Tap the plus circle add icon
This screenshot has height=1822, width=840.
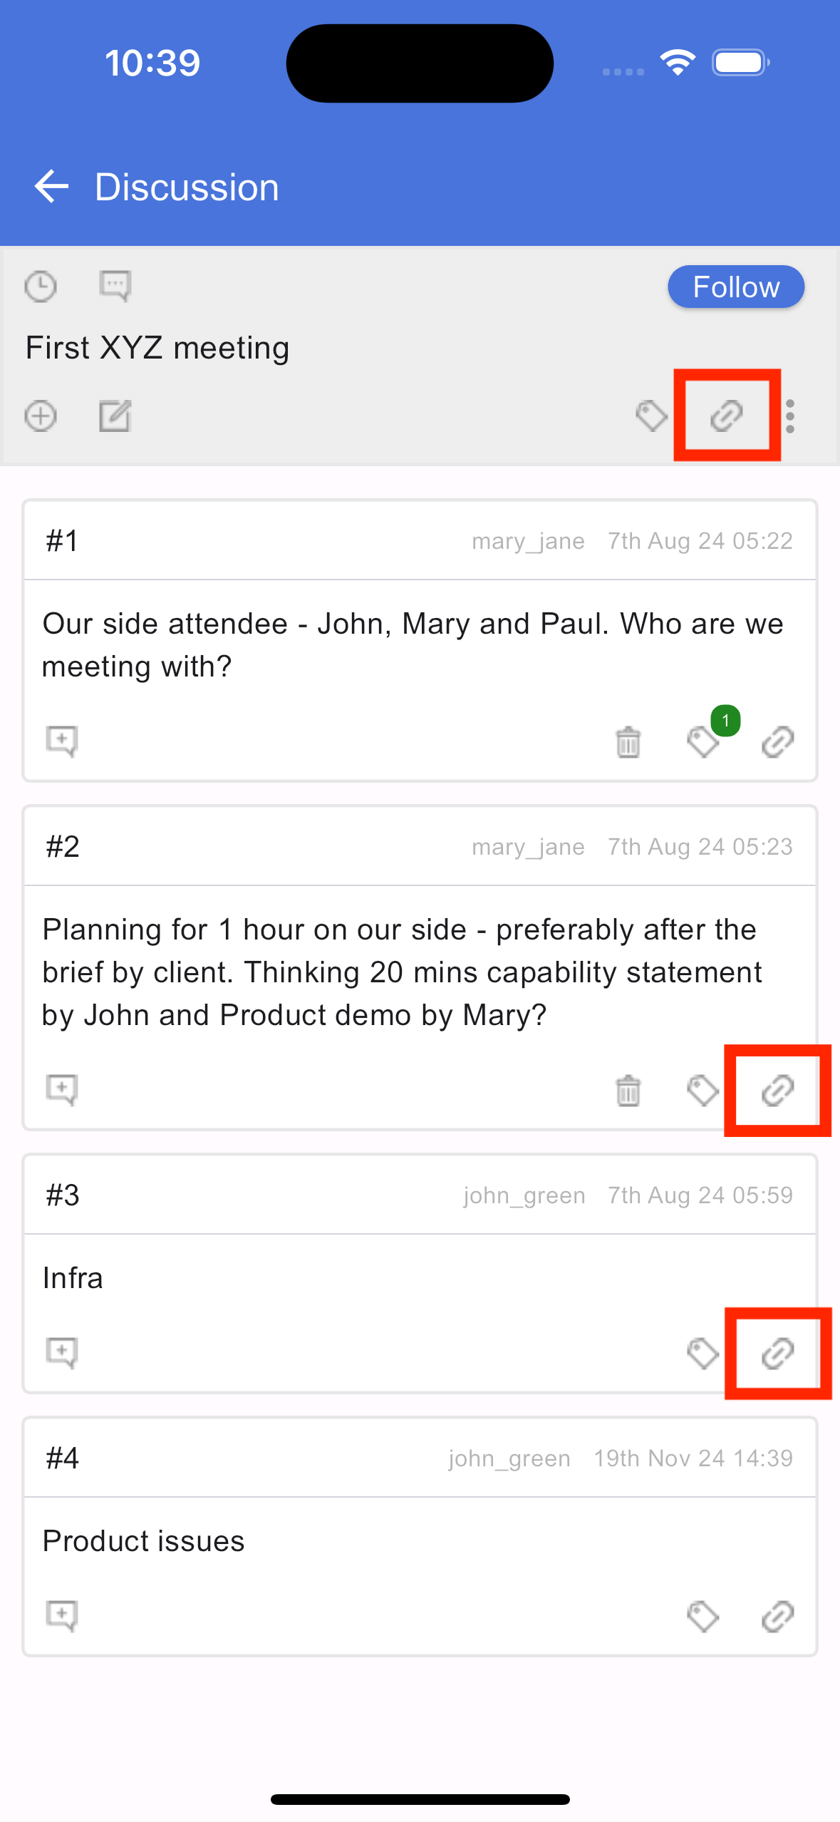pyautogui.click(x=41, y=416)
